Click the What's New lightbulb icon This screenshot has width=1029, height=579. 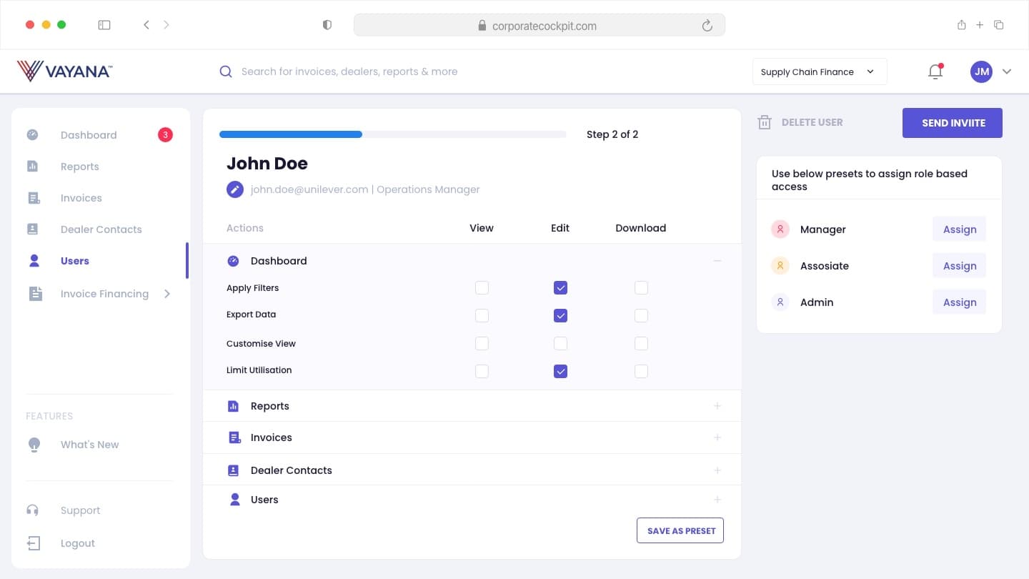pos(34,445)
